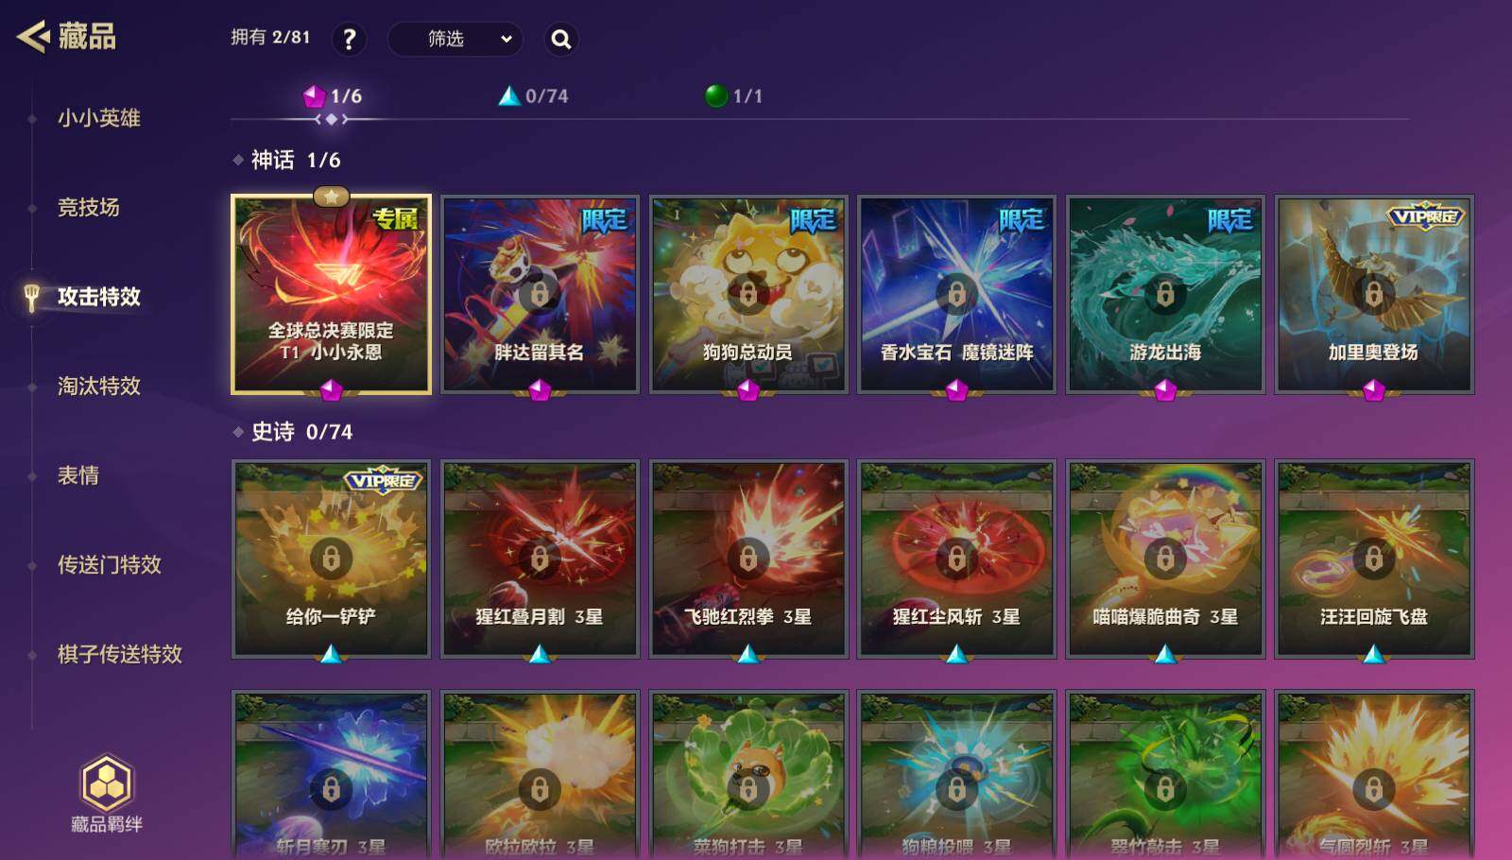
Task: Click lock icon on 胖达留其名 card
Action: tap(540, 294)
